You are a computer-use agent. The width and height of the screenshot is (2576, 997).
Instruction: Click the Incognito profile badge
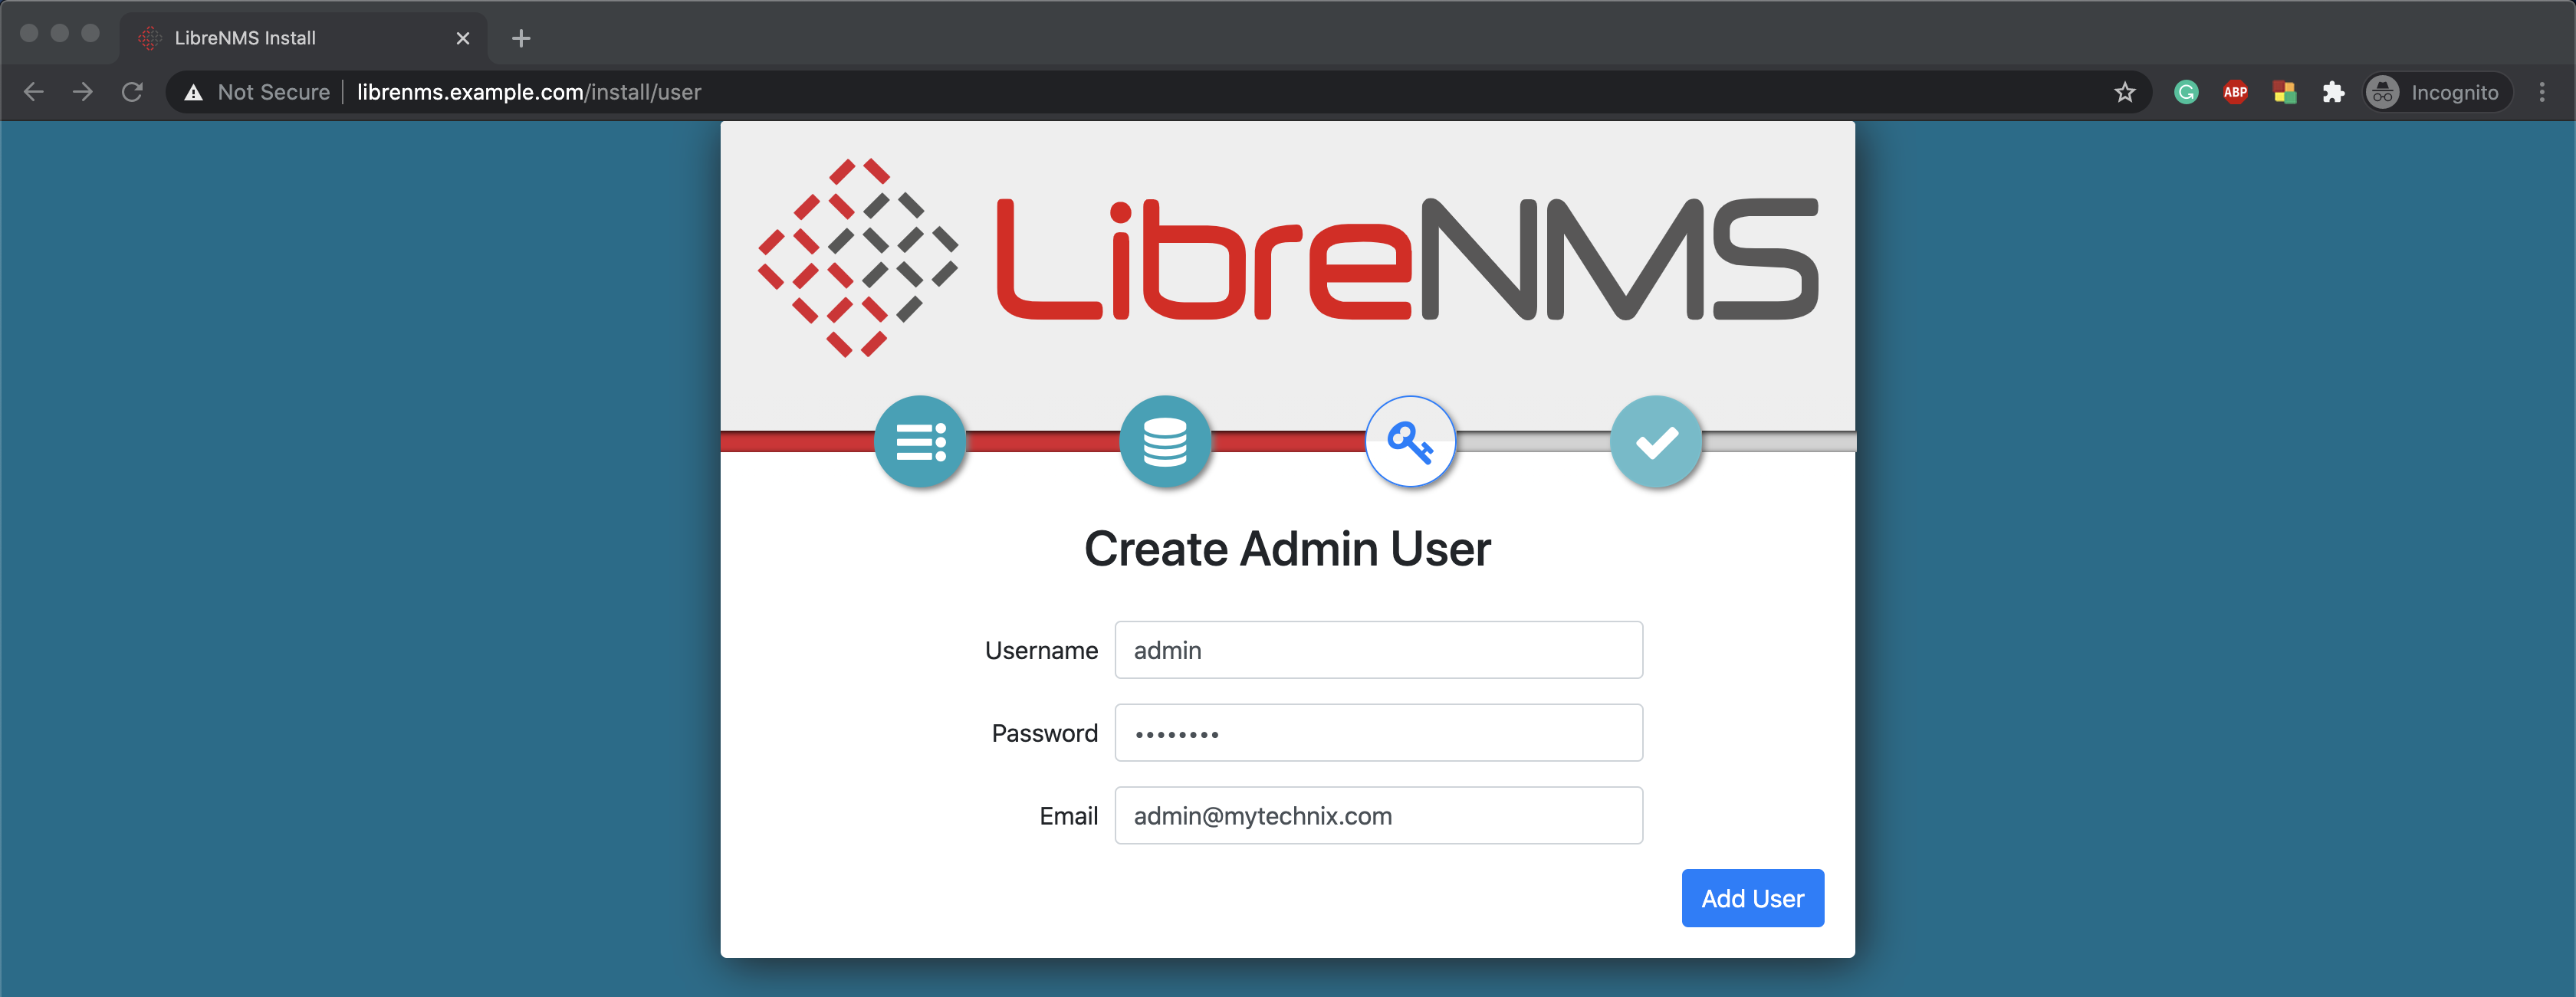(2436, 92)
